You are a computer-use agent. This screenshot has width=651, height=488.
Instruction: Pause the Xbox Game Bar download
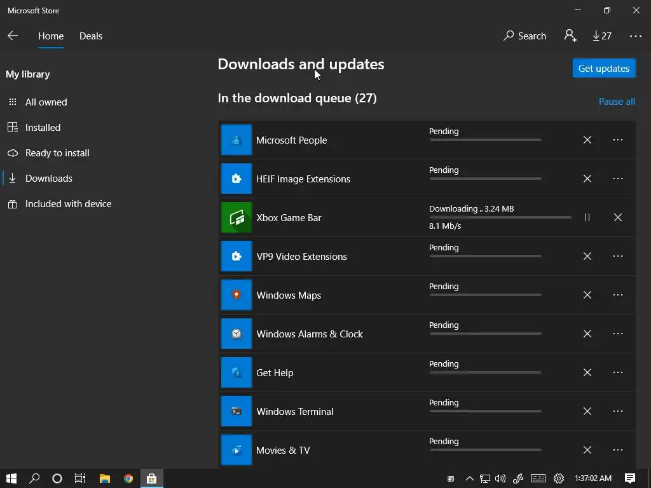[x=587, y=217]
